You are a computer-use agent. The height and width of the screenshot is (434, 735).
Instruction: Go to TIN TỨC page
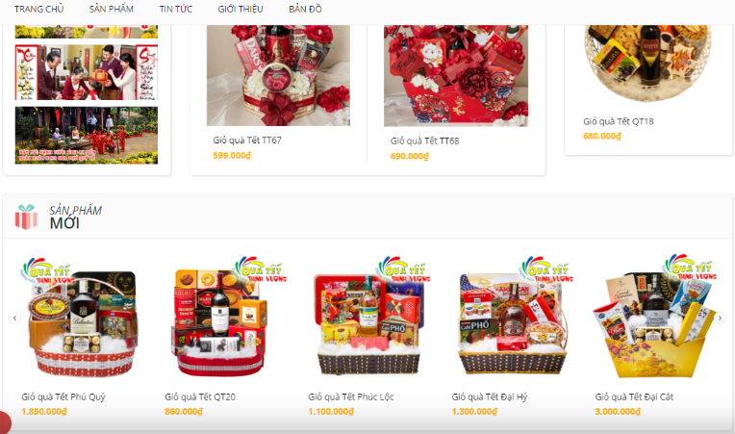coord(176,9)
